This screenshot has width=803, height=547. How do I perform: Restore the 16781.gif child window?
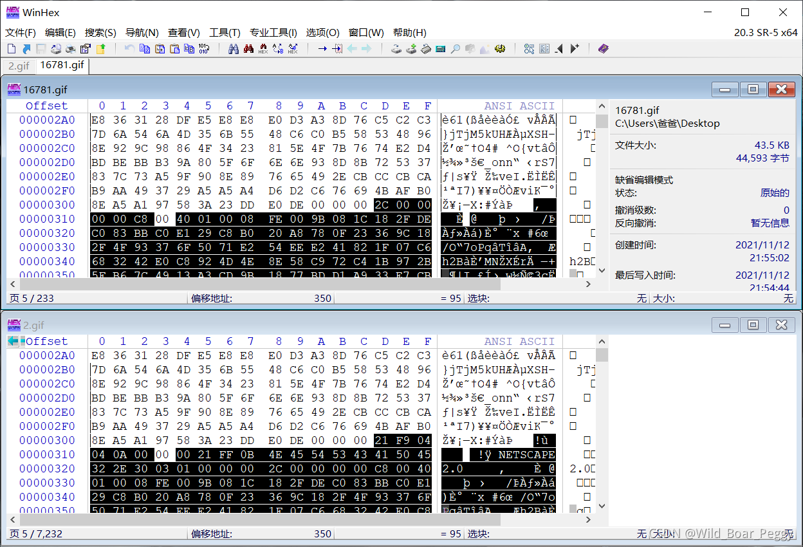pos(753,89)
